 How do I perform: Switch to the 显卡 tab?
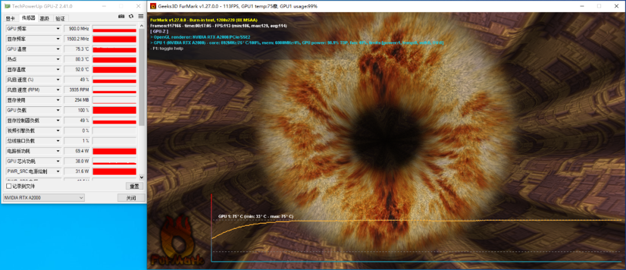pos(10,19)
